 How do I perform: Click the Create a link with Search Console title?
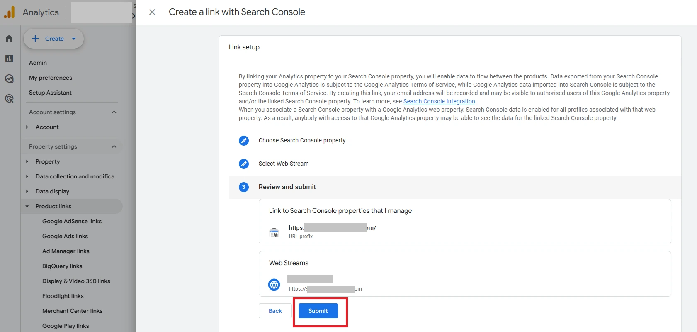237,12
